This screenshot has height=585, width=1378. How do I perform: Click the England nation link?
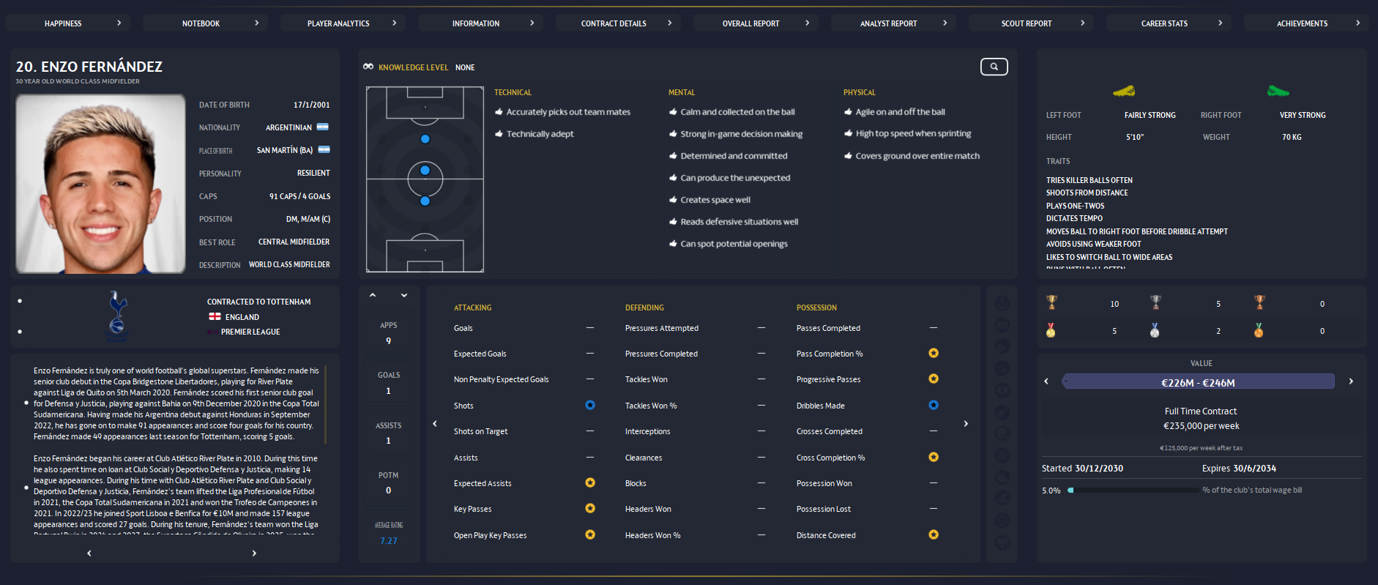pos(242,317)
